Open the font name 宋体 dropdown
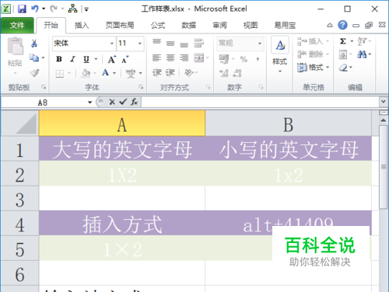Image resolution: width=389 pixels, height=292 pixels. 112,43
